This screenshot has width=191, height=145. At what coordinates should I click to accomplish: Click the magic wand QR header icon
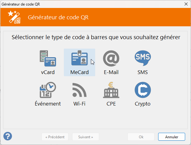pyautogui.click(x=14, y=17)
